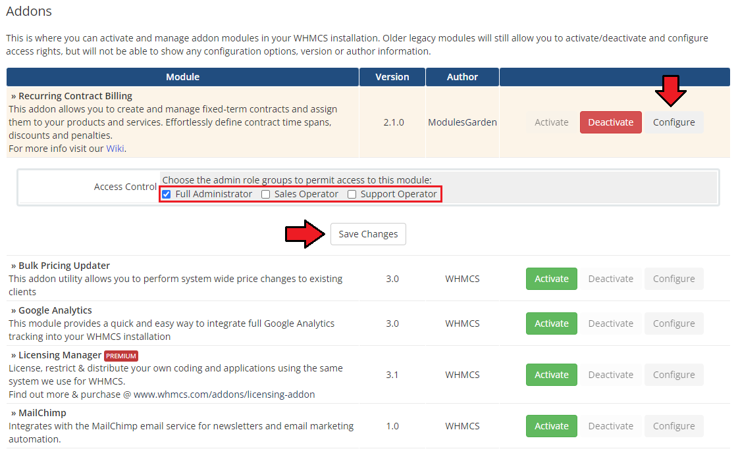The height and width of the screenshot is (453, 738).
Task: Click Deactivate for Google Analytics
Action: coord(610,323)
